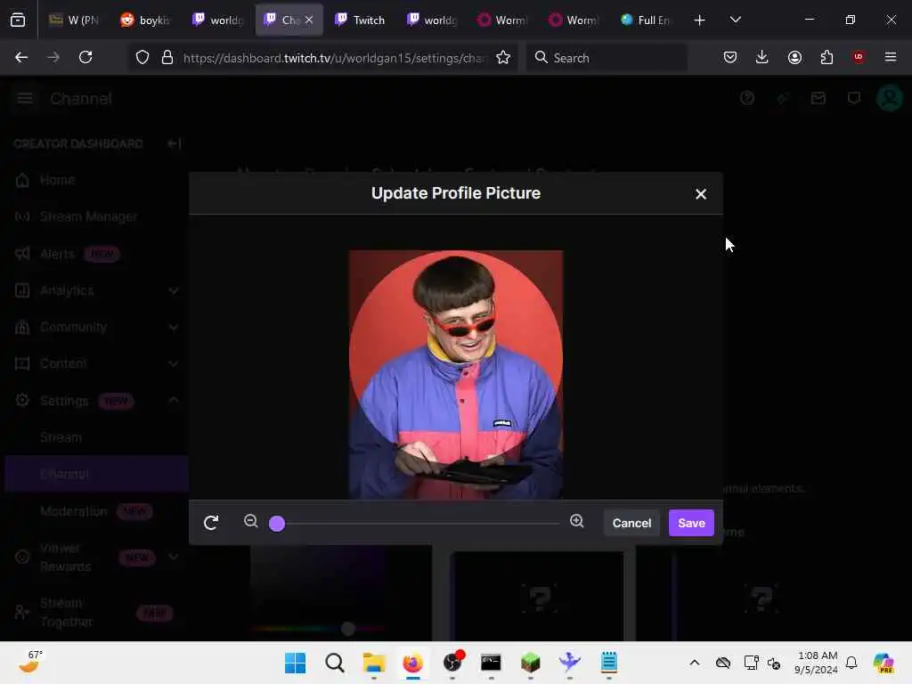This screenshot has width=912, height=684.
Task: Show tracking protection shield info
Action: tap(142, 57)
